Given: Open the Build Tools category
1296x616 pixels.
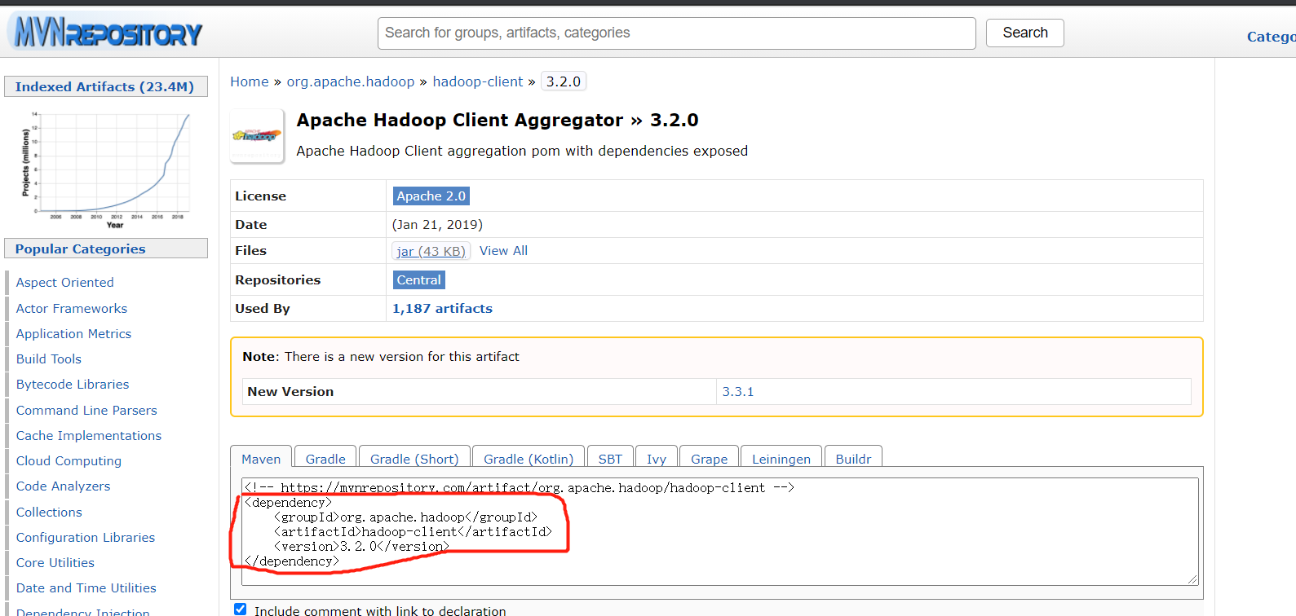Looking at the screenshot, I should [x=49, y=359].
